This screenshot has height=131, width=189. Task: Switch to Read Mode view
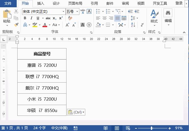pyautogui.click(x=105, y=128)
